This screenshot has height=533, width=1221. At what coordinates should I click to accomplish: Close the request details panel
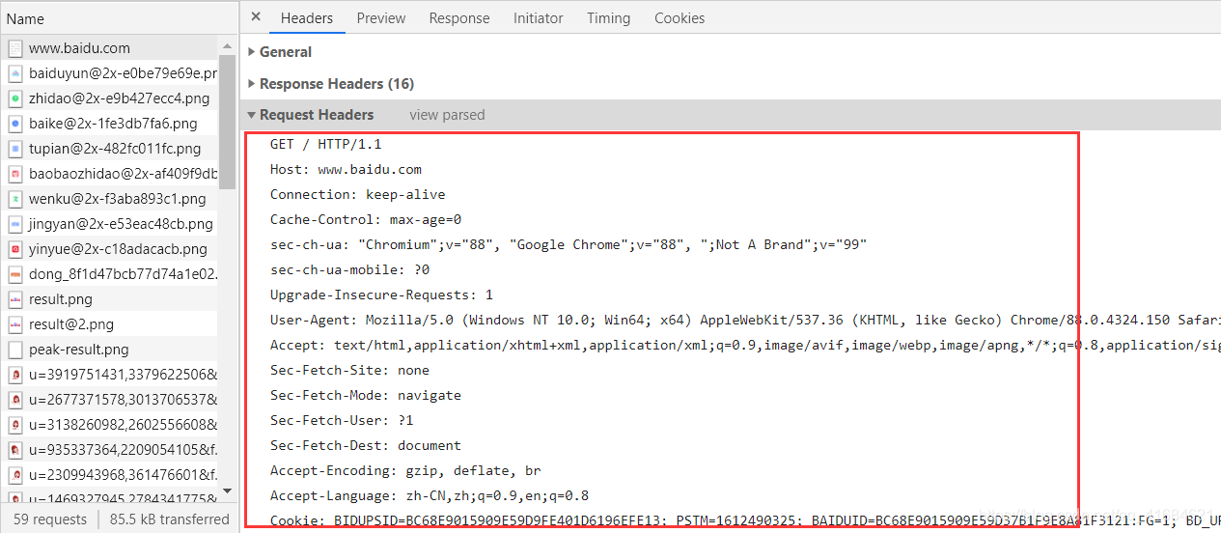click(256, 17)
